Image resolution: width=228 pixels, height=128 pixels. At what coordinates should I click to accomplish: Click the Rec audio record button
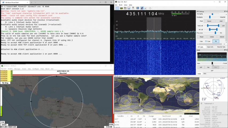pyautogui.click(x=208, y=67)
